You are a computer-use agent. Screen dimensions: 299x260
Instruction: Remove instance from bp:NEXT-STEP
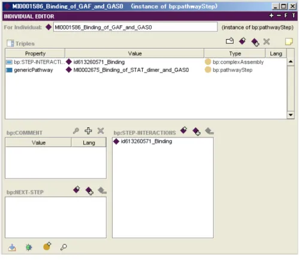102,190
